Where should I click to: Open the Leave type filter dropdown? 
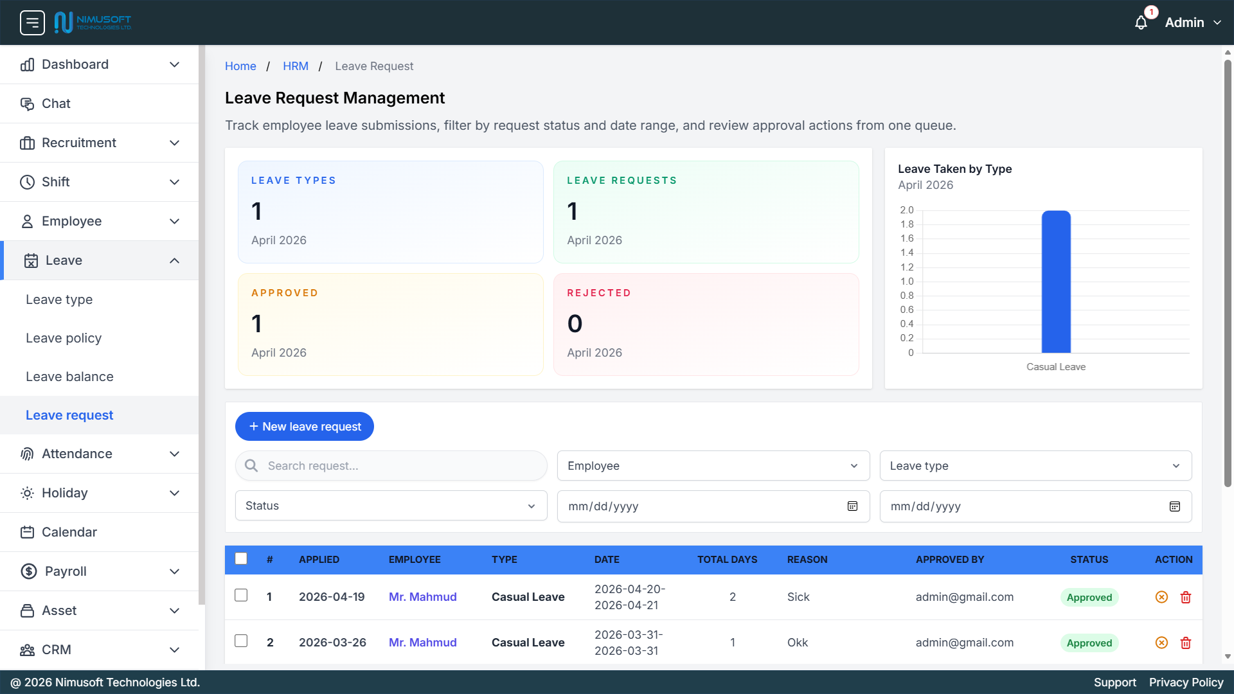tap(1035, 465)
